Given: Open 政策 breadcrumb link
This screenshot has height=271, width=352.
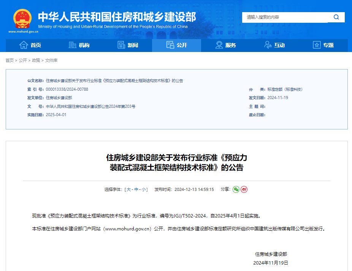Looking at the screenshot, I should (x=36, y=60).
